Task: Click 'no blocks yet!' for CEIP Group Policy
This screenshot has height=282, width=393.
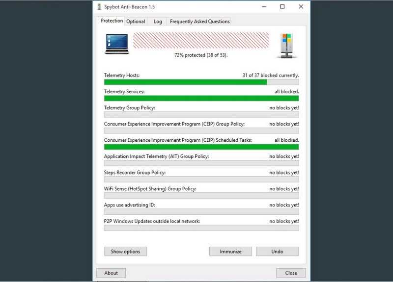Action: click(284, 124)
